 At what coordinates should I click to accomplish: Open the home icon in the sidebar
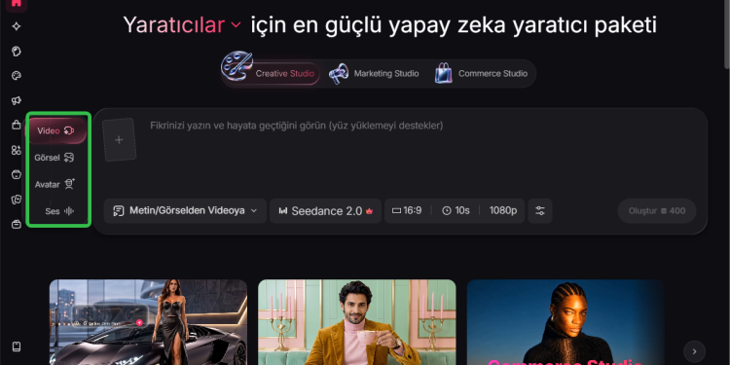[17, 4]
